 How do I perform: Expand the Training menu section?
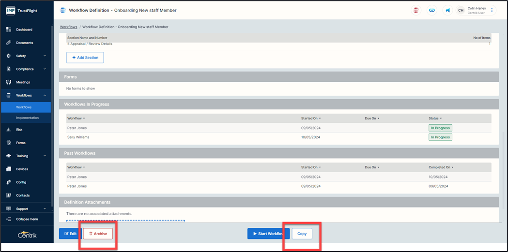(45, 156)
